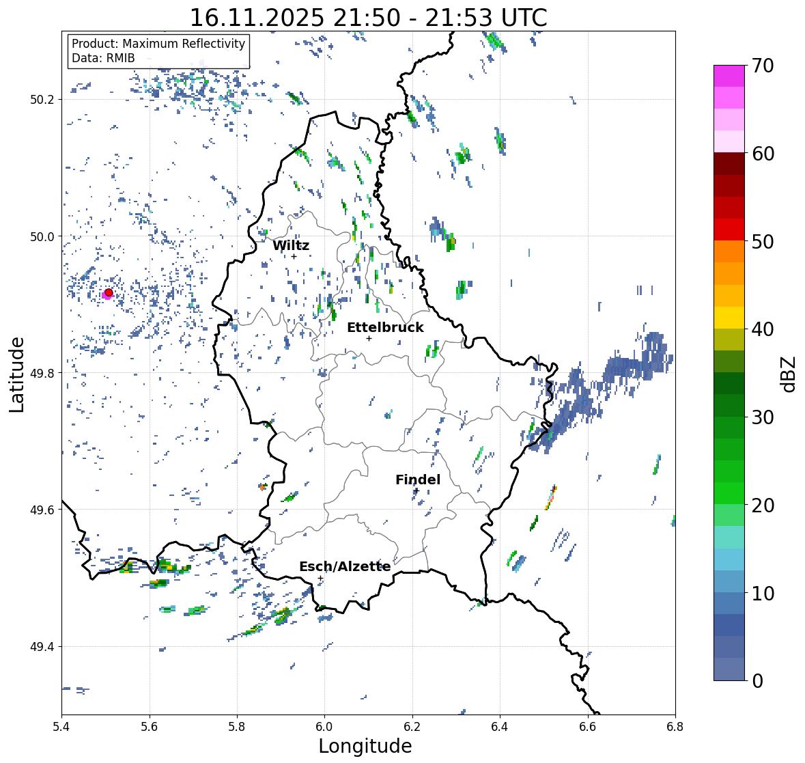
Task: Click the dark red 60 dBZ colorbar segment
Action: (729, 163)
